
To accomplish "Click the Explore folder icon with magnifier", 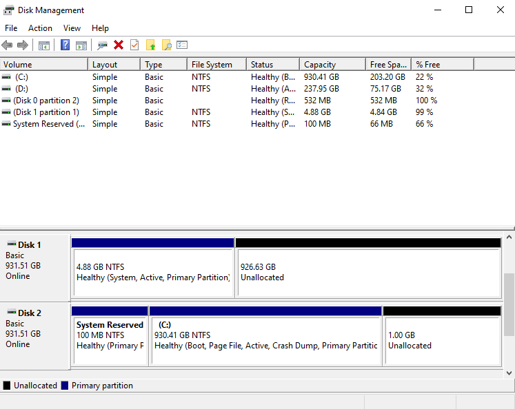I will tap(167, 45).
